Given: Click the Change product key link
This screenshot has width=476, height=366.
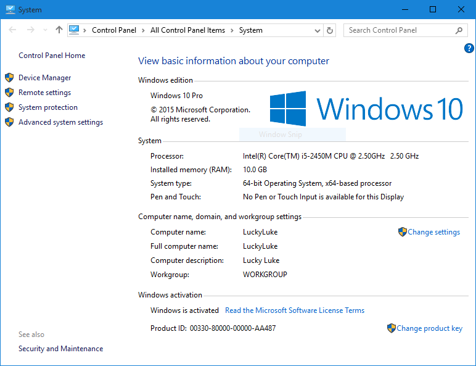Looking at the screenshot, I should 429,328.
